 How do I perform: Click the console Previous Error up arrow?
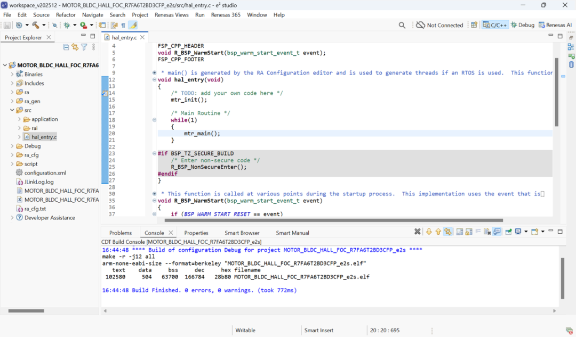click(438, 232)
